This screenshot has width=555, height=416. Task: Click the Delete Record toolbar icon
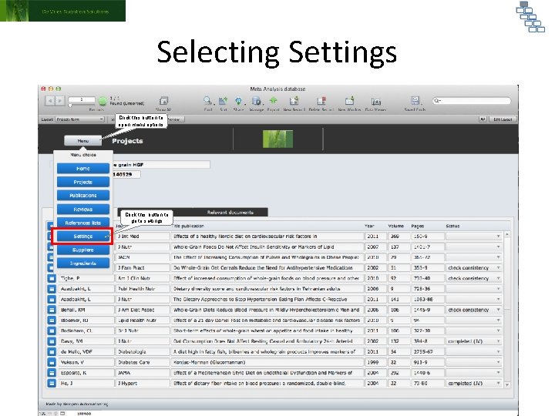click(321, 101)
